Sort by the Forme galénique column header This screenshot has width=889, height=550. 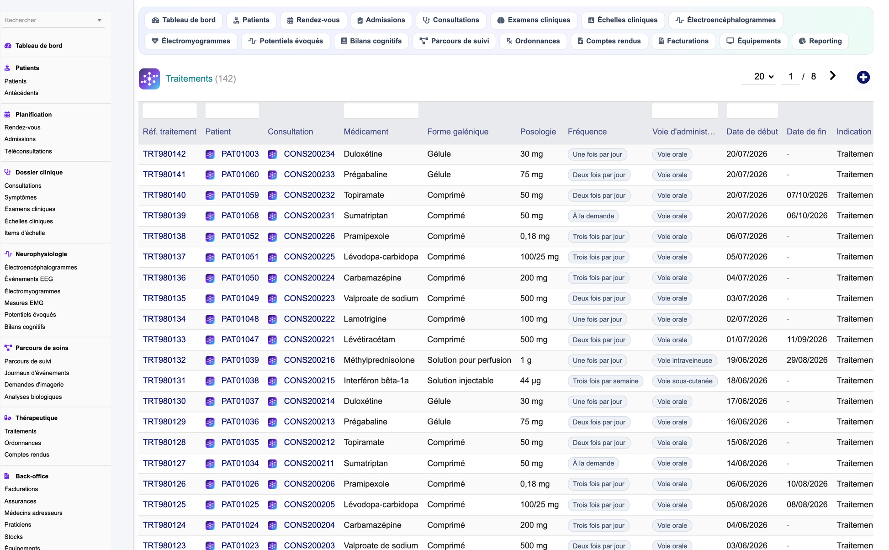458,132
